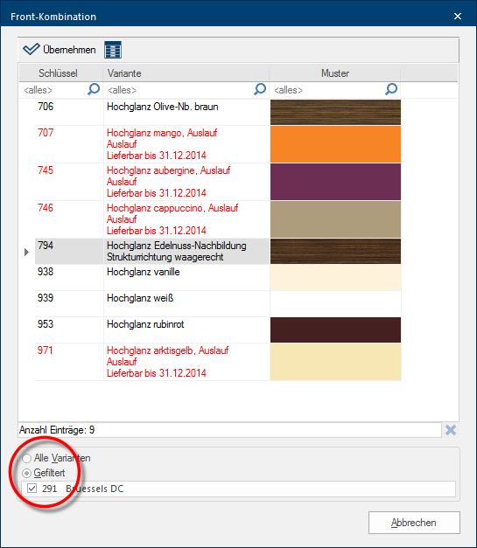Click 'Hochglanz weiß' variant text
477x548 pixels.
click(140, 298)
